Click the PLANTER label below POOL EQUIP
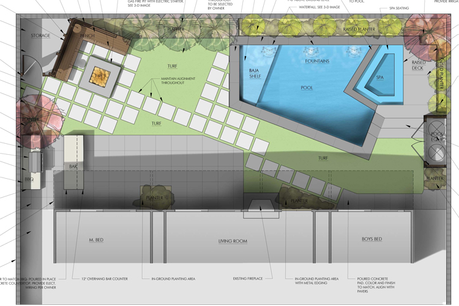The height and width of the screenshot is (306, 459). [435, 178]
